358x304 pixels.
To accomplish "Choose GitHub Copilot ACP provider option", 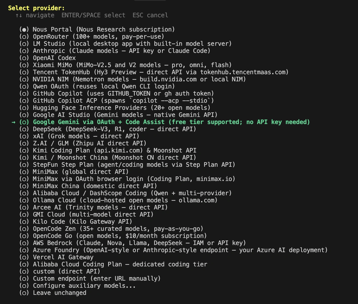I will (117, 101).
